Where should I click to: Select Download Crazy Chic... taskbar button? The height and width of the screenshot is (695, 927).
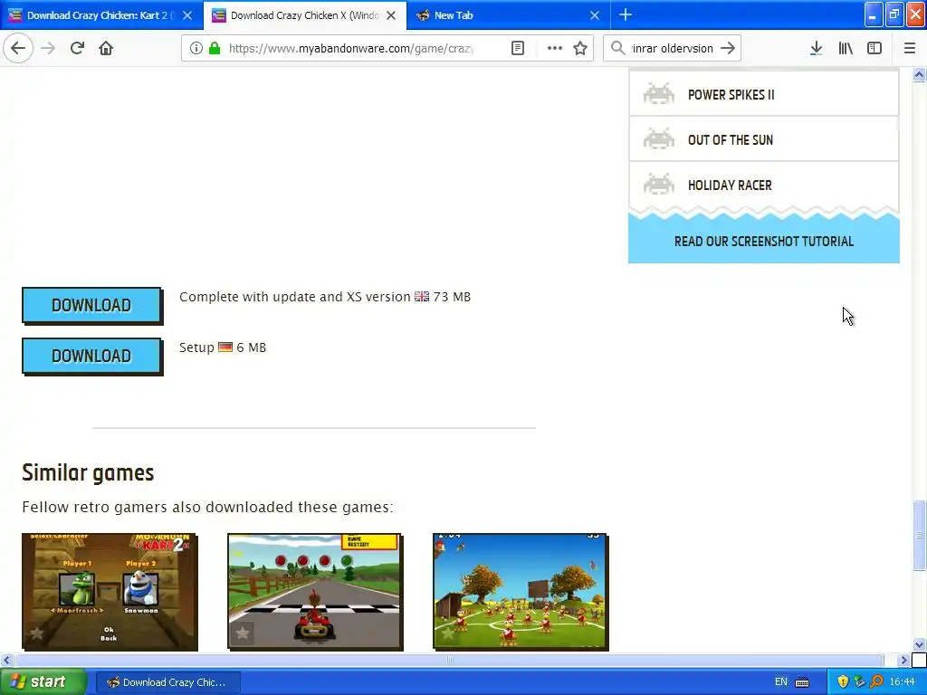tap(167, 682)
